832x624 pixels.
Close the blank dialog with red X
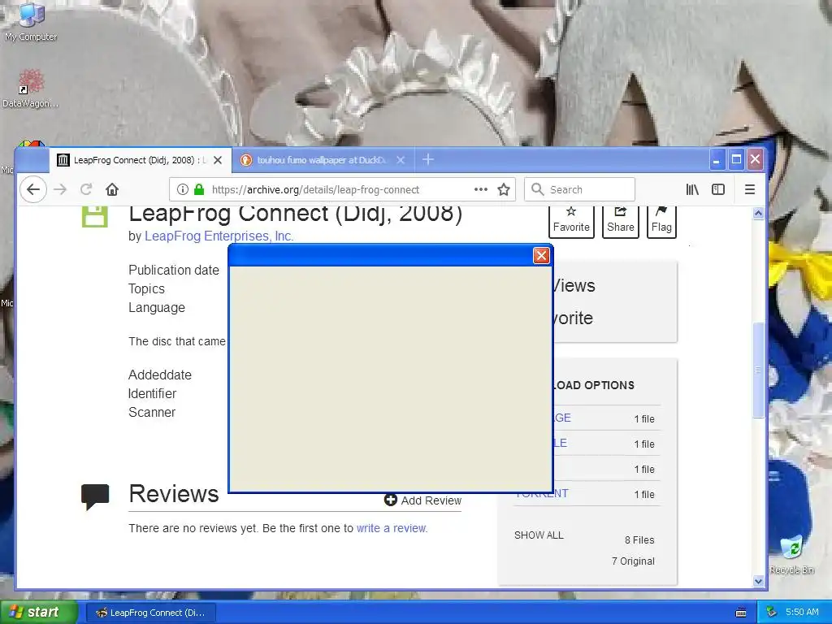tap(541, 256)
